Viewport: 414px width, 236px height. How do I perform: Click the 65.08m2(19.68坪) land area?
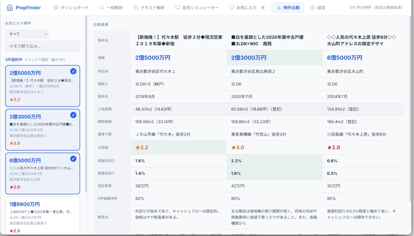point(257,109)
